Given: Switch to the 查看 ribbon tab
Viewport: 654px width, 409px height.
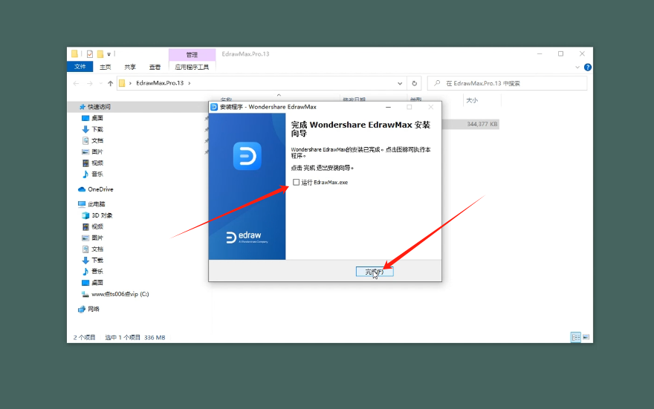Looking at the screenshot, I should click(155, 67).
